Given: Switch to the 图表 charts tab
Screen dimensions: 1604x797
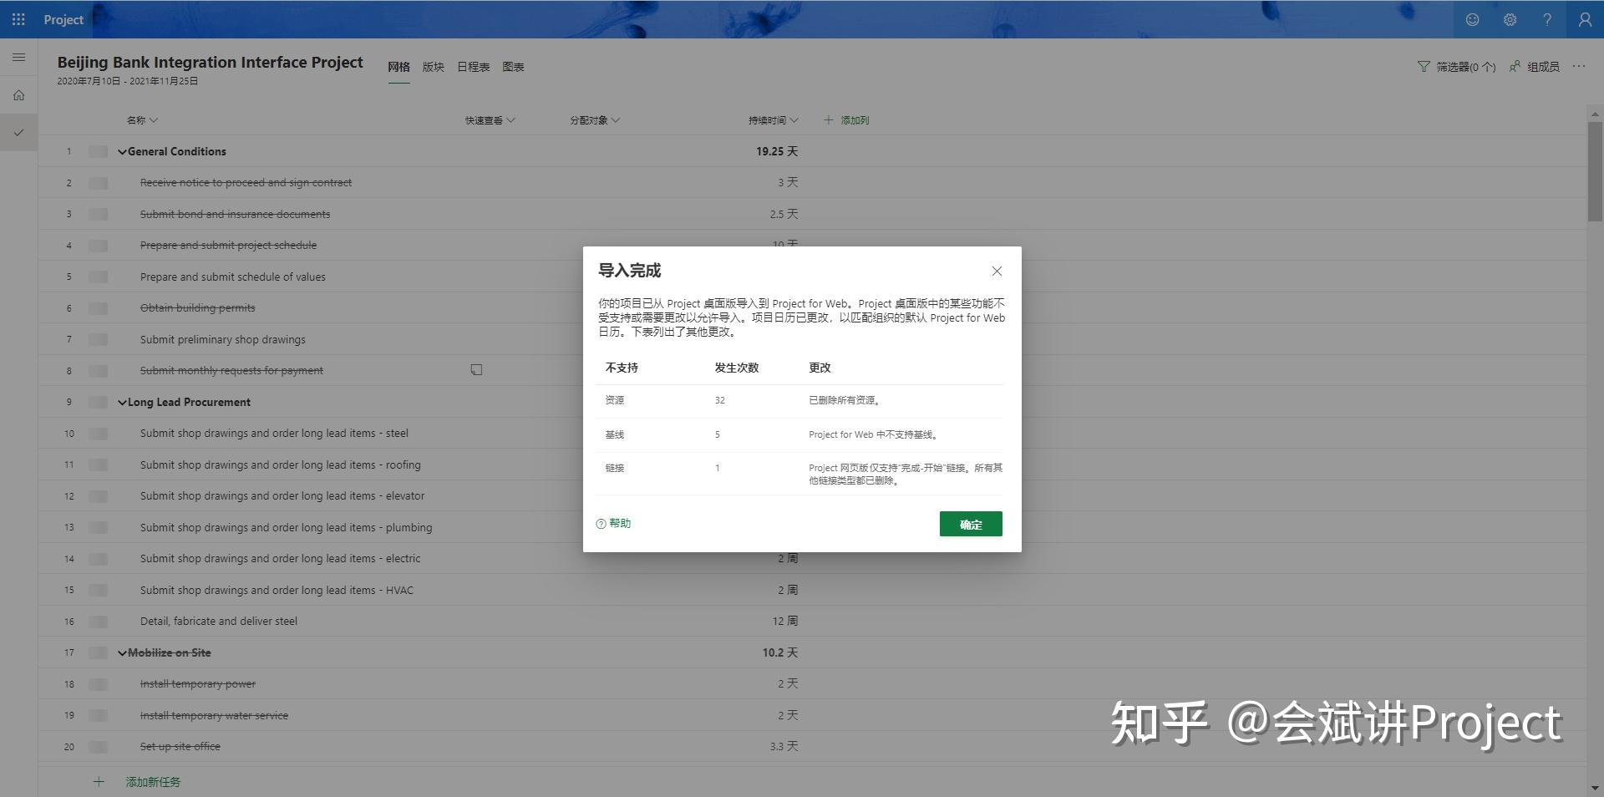Looking at the screenshot, I should pyautogui.click(x=513, y=67).
